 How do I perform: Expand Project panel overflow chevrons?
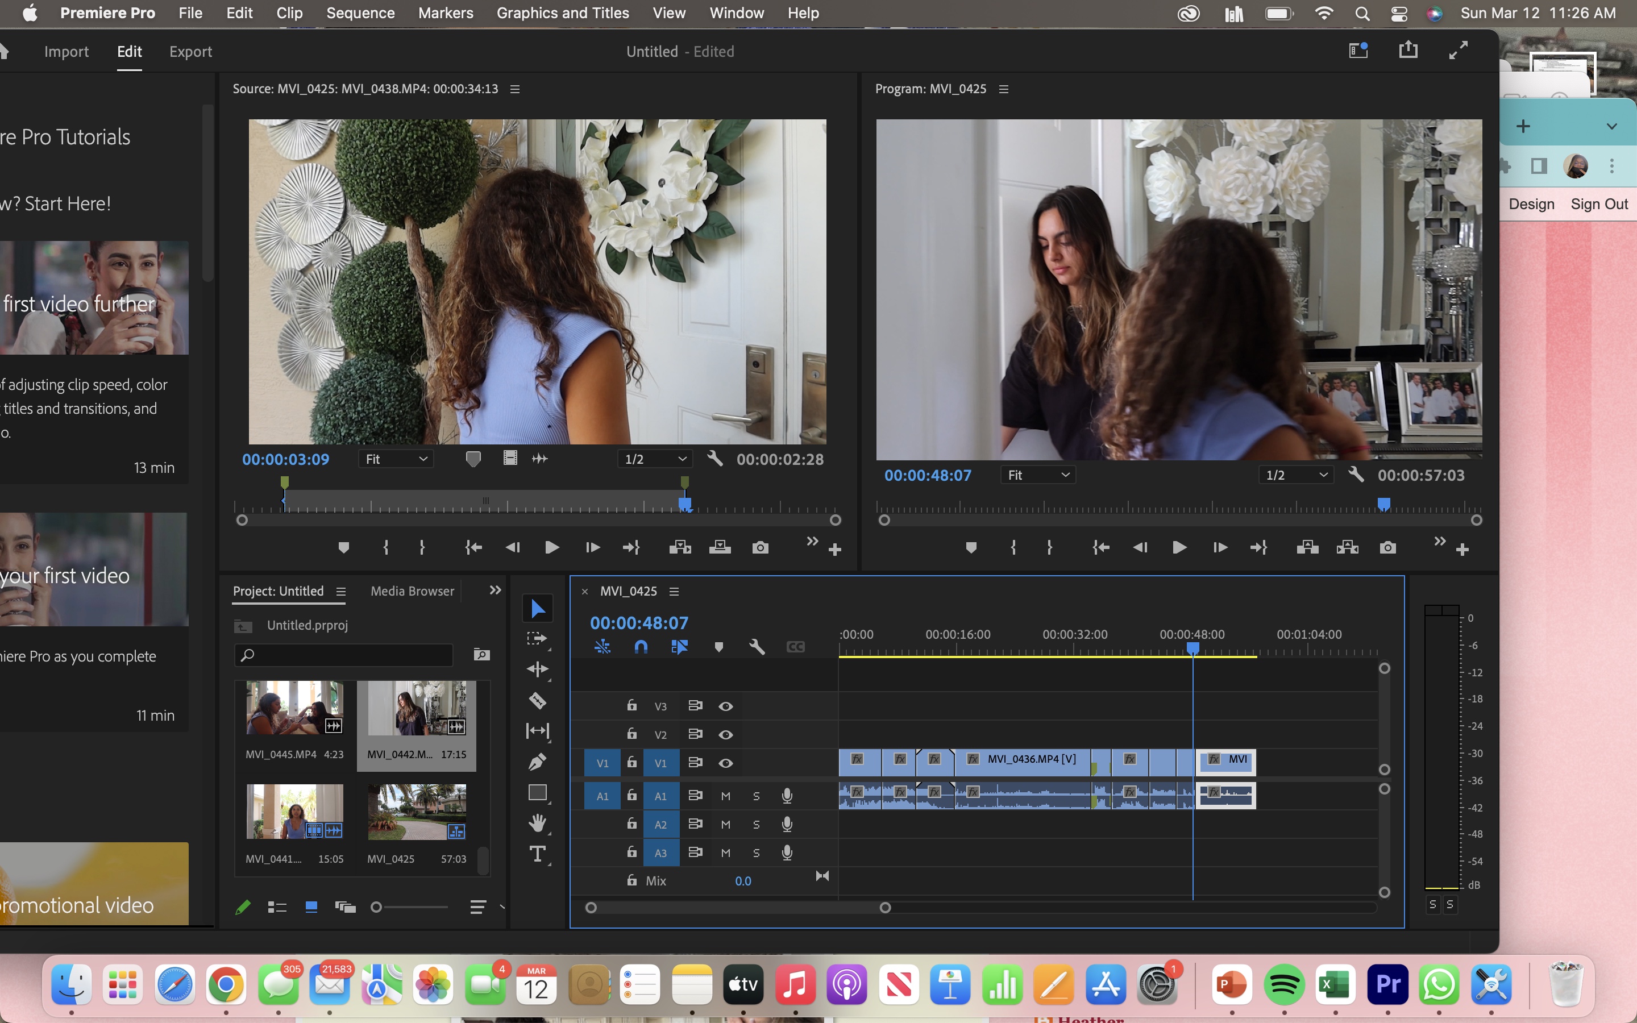point(495,590)
